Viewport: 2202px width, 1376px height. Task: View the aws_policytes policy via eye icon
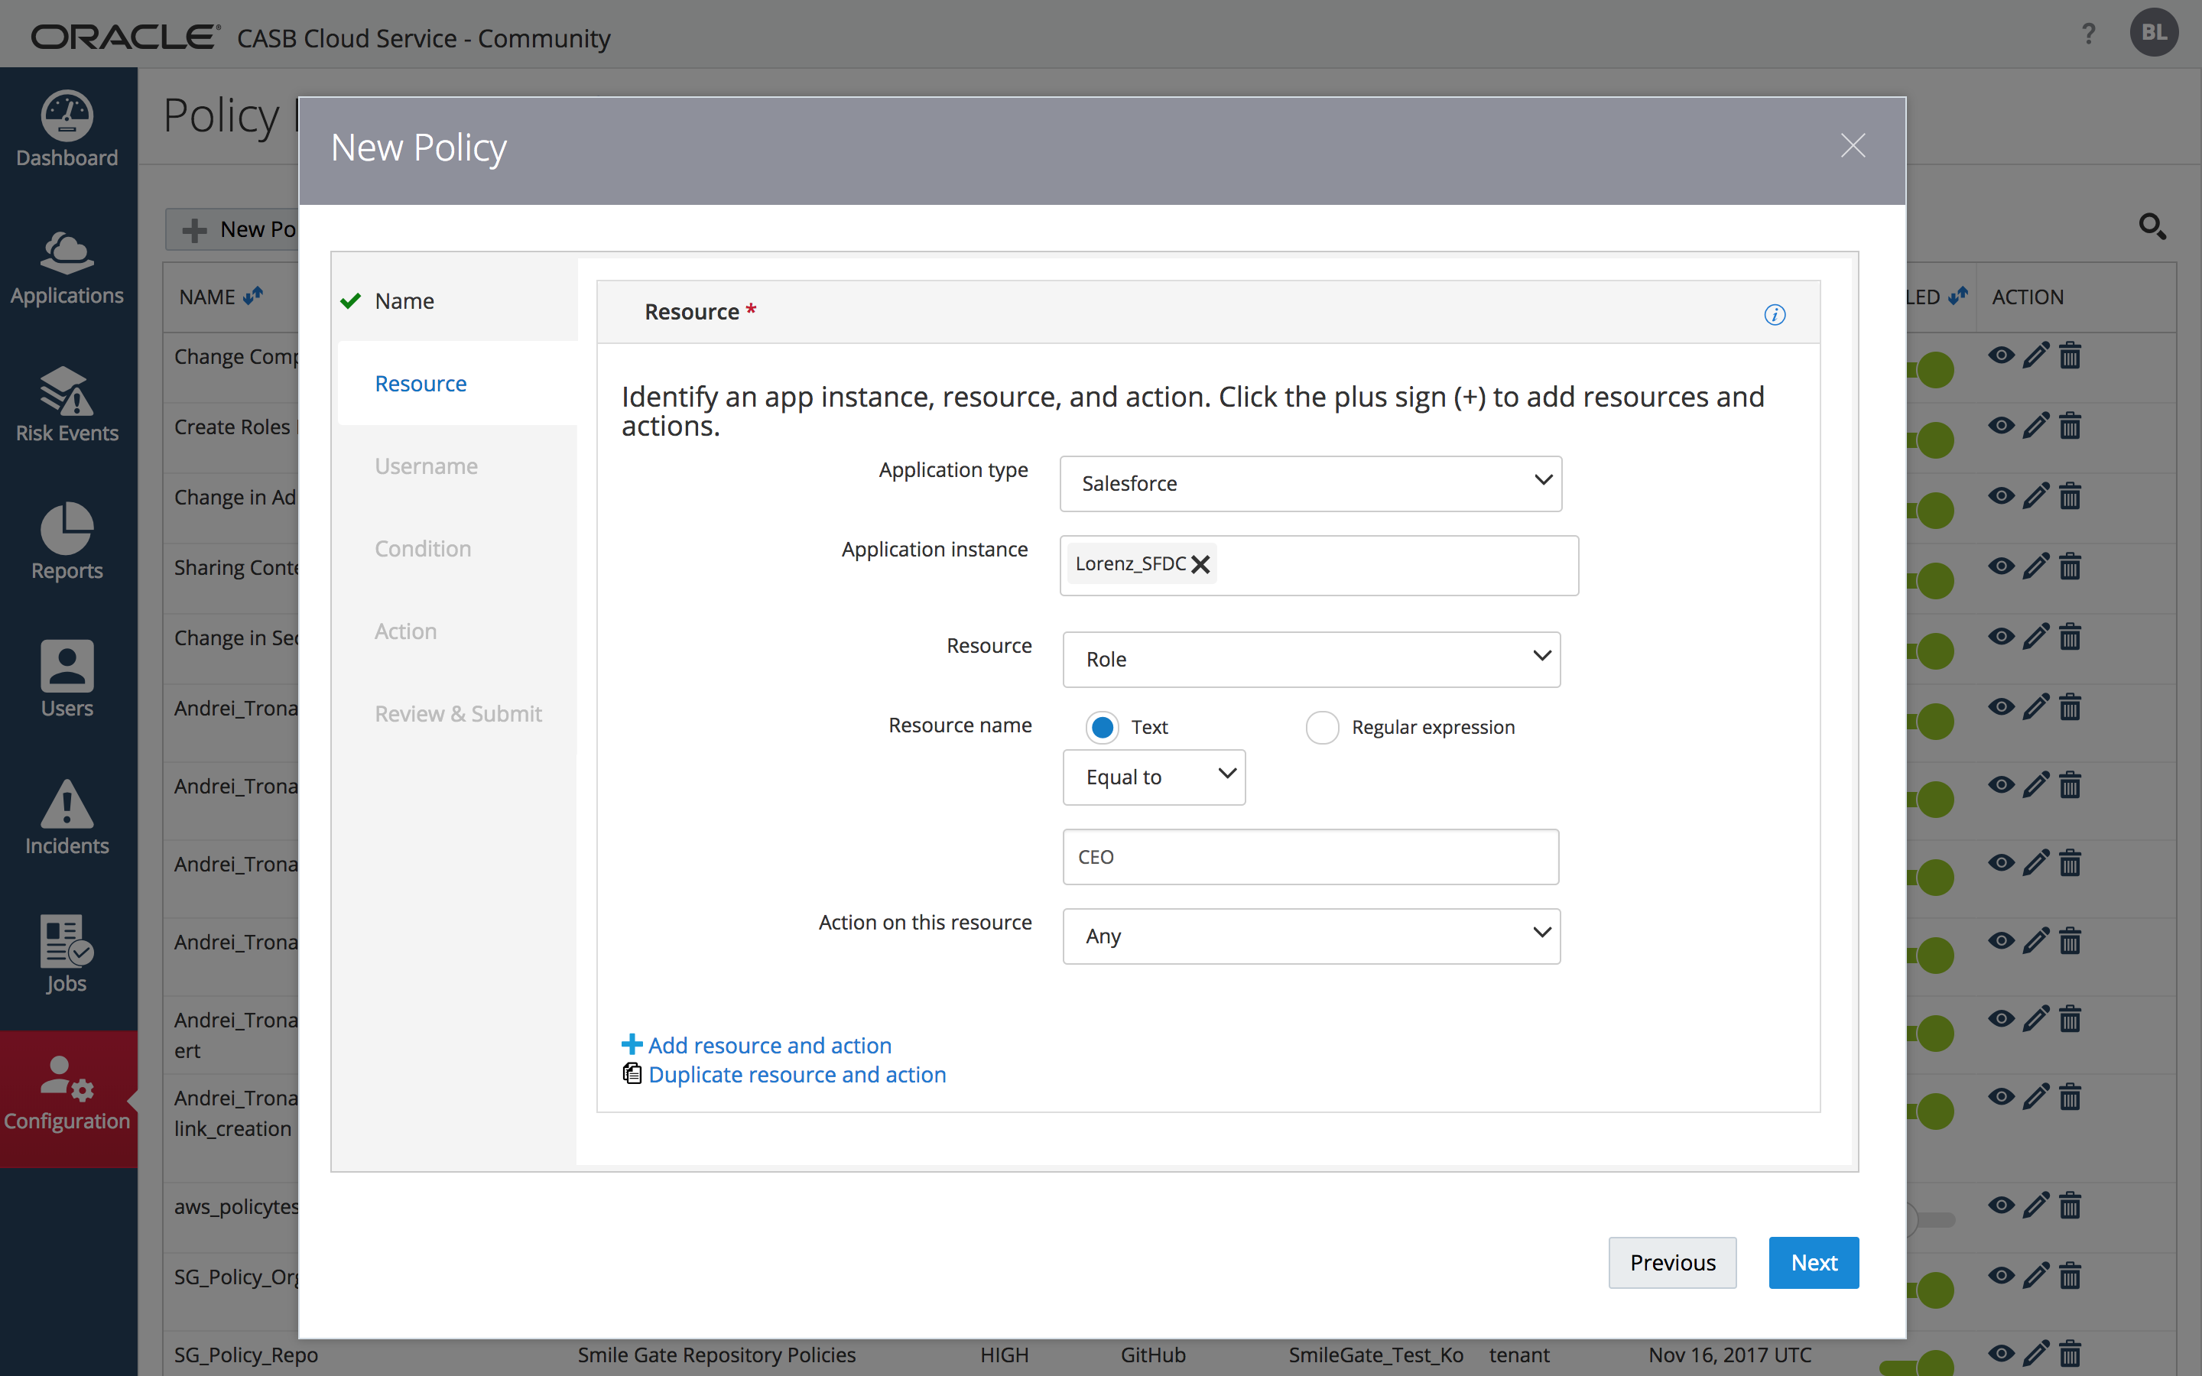2001,1205
